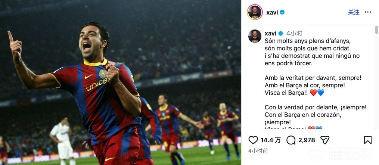Image resolution: width=379 pixels, height=165 pixels.
Task: Click xavi username in the header
Action: [272, 12]
